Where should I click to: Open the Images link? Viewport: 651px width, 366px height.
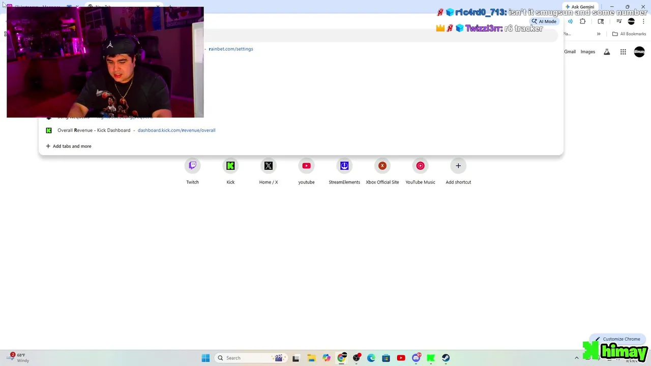click(588, 52)
